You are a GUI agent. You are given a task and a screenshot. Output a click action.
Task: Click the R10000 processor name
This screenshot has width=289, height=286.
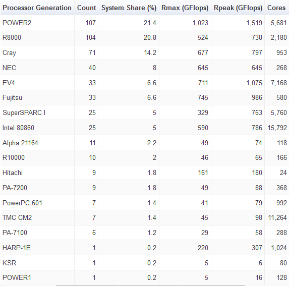14,158
